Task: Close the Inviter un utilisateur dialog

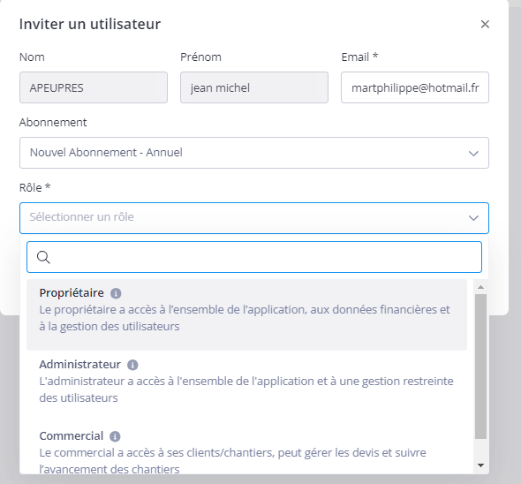Action: [x=485, y=24]
